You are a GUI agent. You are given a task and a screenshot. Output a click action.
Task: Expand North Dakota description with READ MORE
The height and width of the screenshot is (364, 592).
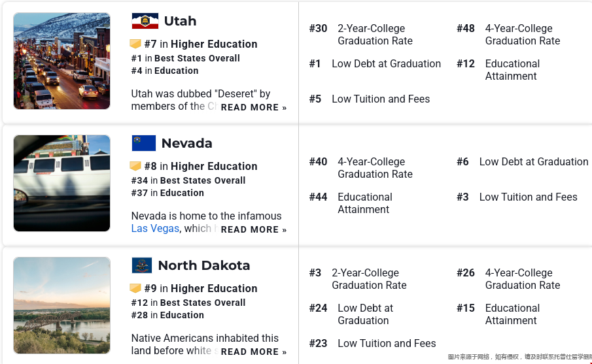[254, 352]
